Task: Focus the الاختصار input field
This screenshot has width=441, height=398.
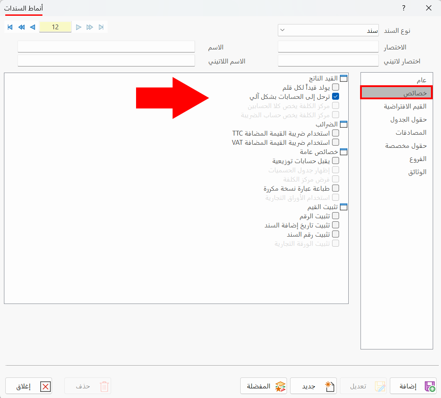Action: pos(328,47)
